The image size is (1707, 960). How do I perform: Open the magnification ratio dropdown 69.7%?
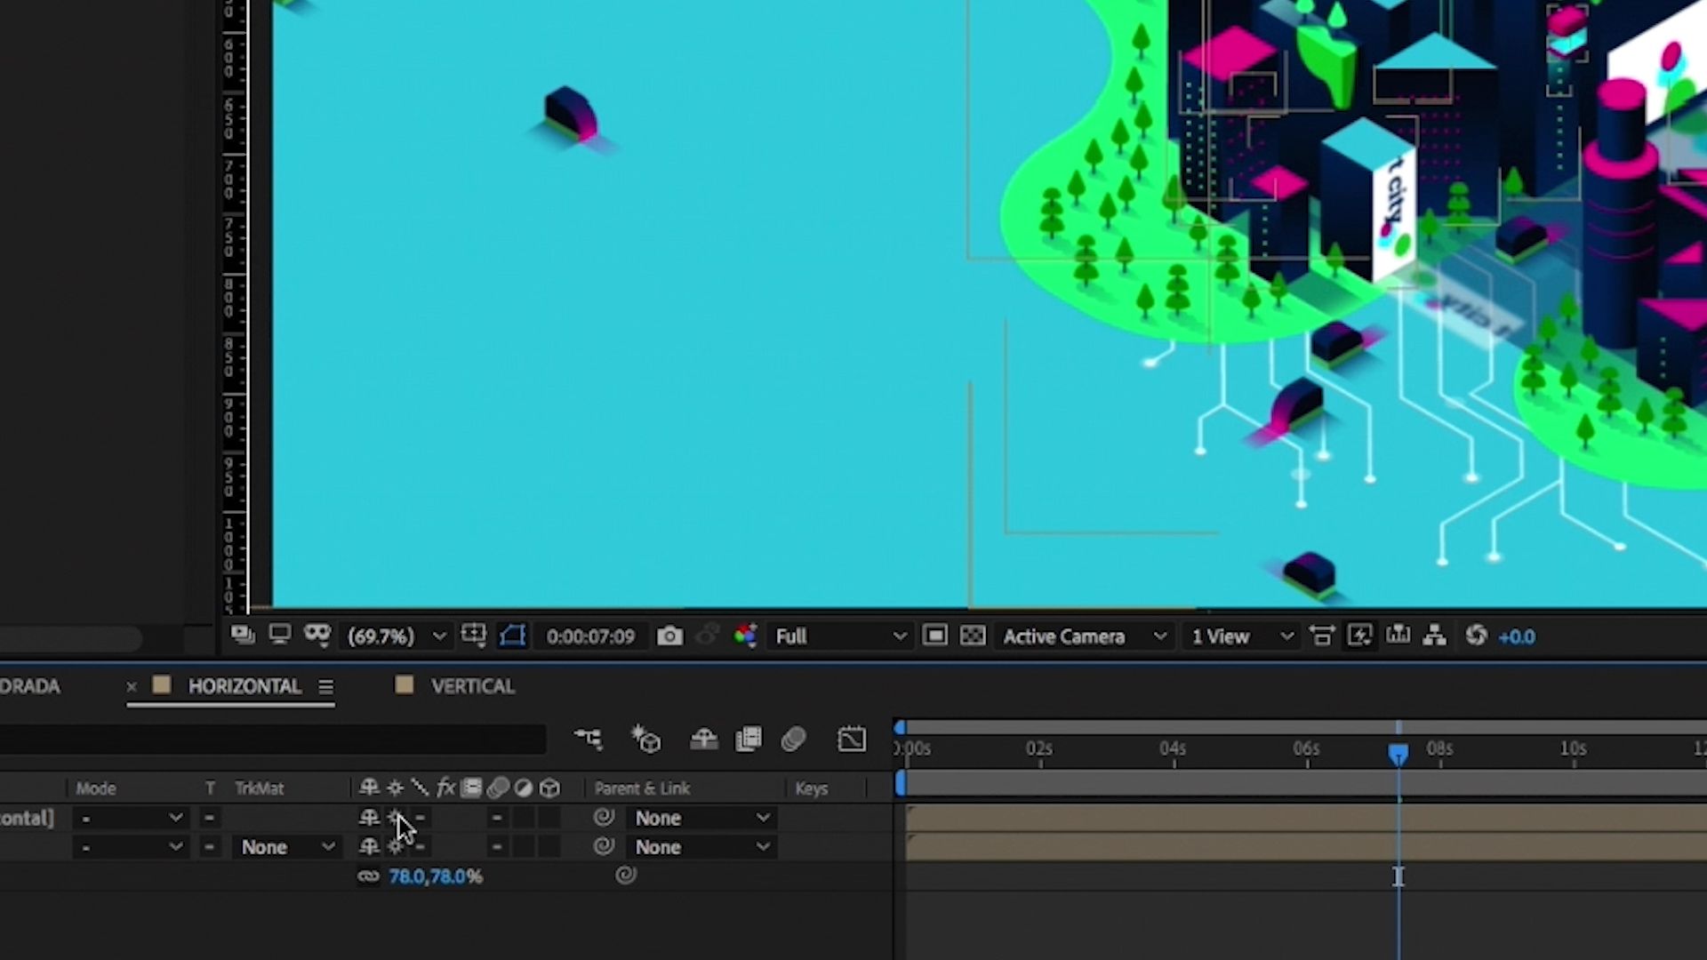click(x=396, y=636)
